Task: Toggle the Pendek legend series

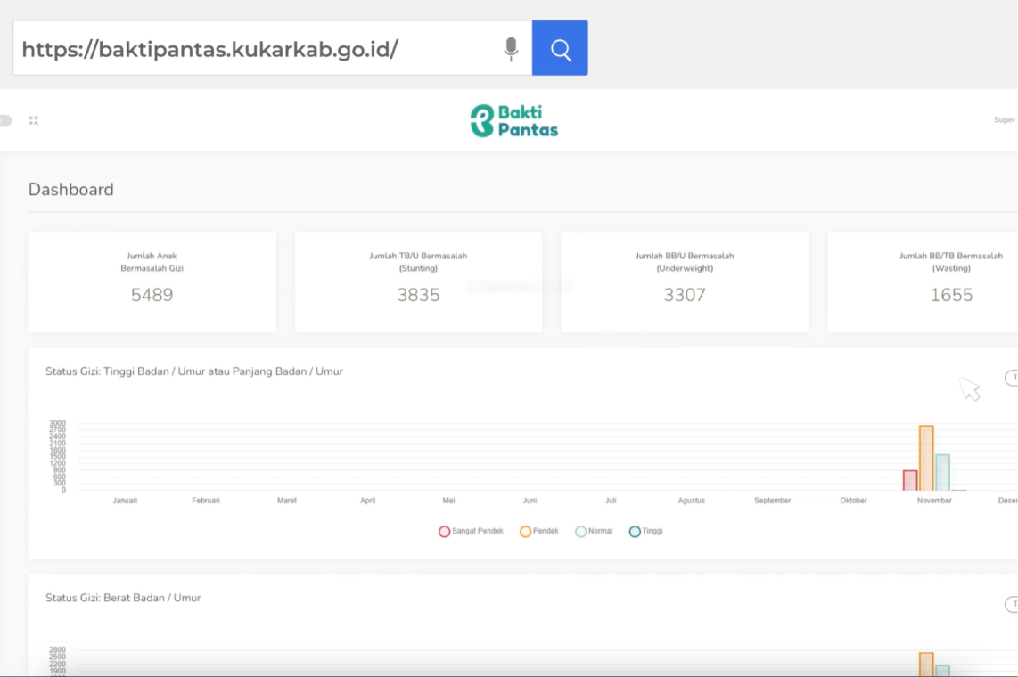Action: [539, 532]
